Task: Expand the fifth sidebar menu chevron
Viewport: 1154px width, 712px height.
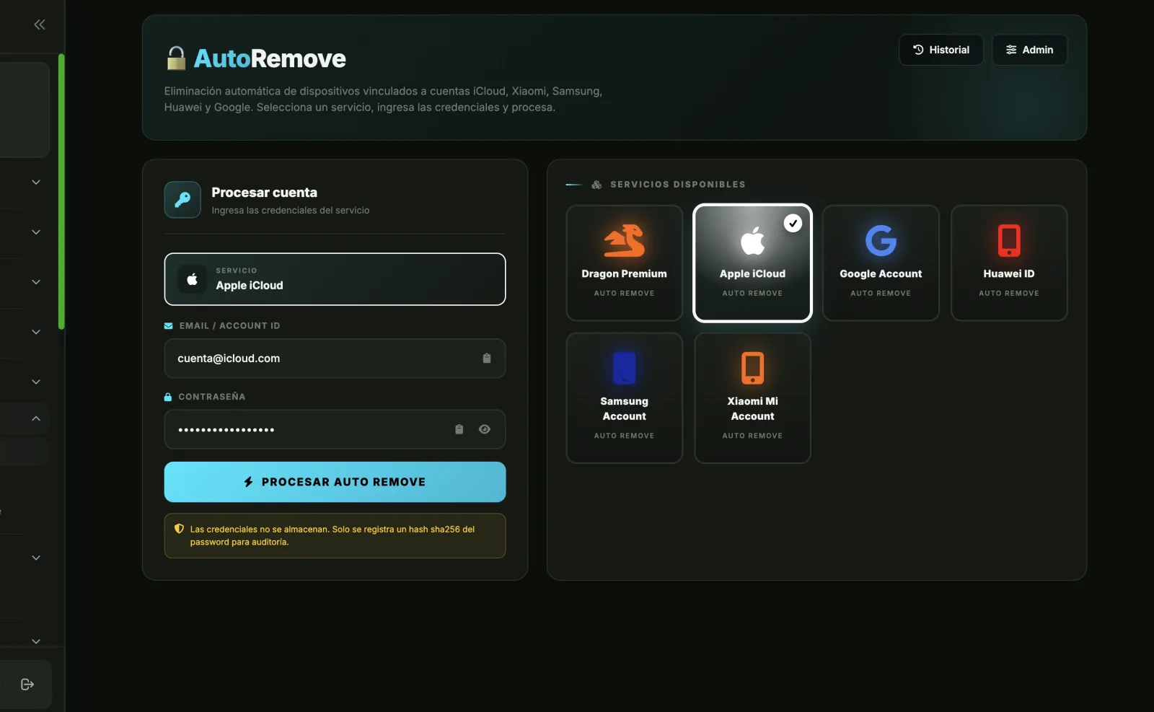Action: [x=36, y=382]
